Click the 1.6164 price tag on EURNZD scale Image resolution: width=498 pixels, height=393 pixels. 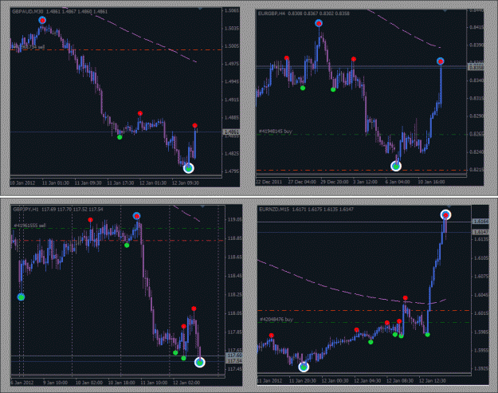click(480, 222)
